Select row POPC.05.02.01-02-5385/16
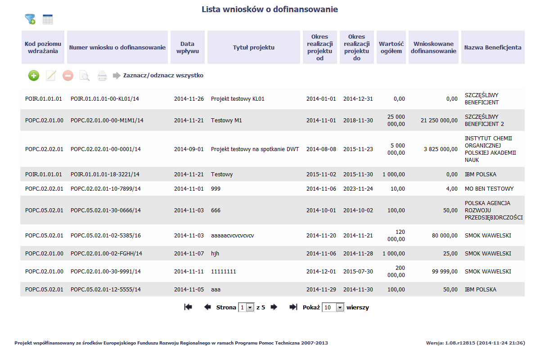Image resolution: width=558 pixels, height=358 pixels. [272, 236]
